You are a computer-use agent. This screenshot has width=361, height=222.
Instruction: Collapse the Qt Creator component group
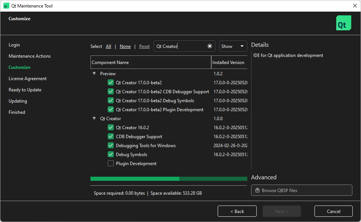(x=94, y=118)
